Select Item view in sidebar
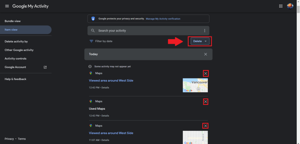This screenshot has height=144, width=300. [x=11, y=30]
